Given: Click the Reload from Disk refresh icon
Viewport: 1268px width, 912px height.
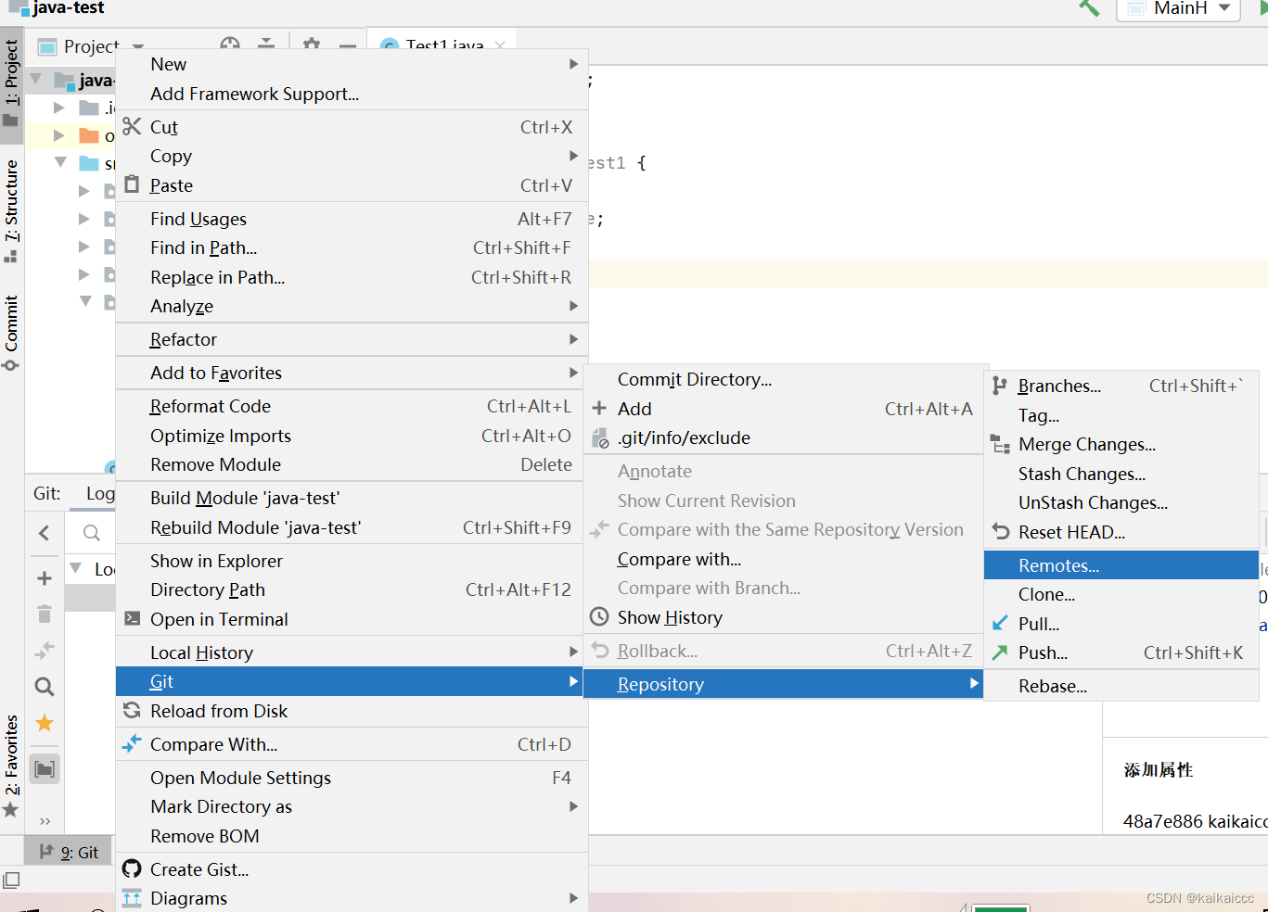Looking at the screenshot, I should coord(132,710).
